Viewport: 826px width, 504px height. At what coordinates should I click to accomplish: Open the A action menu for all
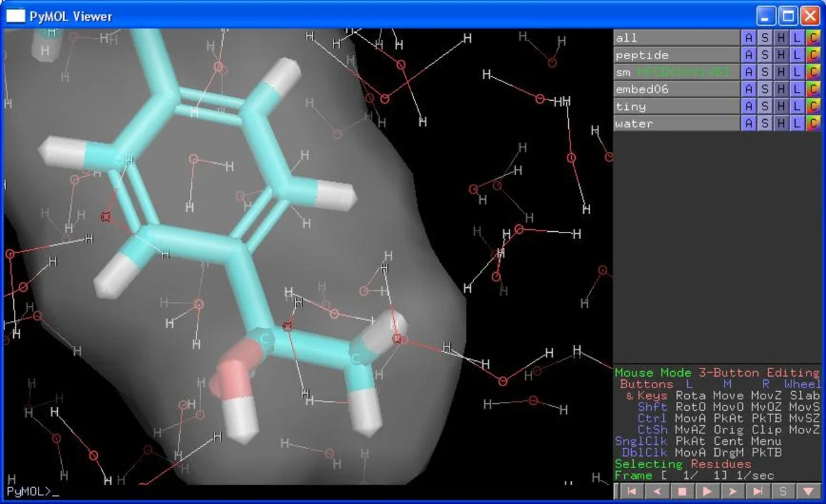[x=748, y=38]
